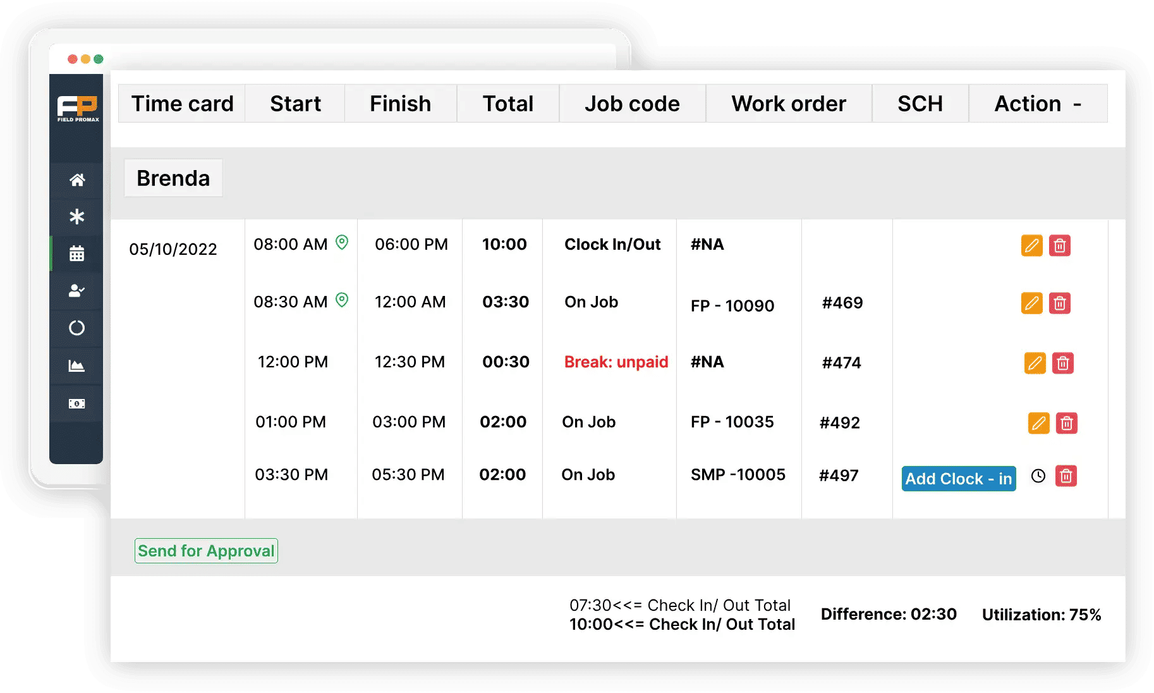This screenshot has height=693, width=1154.
Task: Click the Finish column header
Action: coord(401,104)
